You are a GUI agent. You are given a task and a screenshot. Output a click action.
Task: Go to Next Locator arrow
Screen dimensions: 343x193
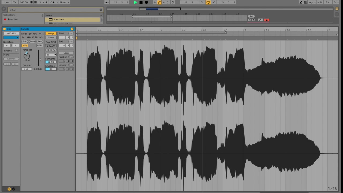(x=253, y=20)
